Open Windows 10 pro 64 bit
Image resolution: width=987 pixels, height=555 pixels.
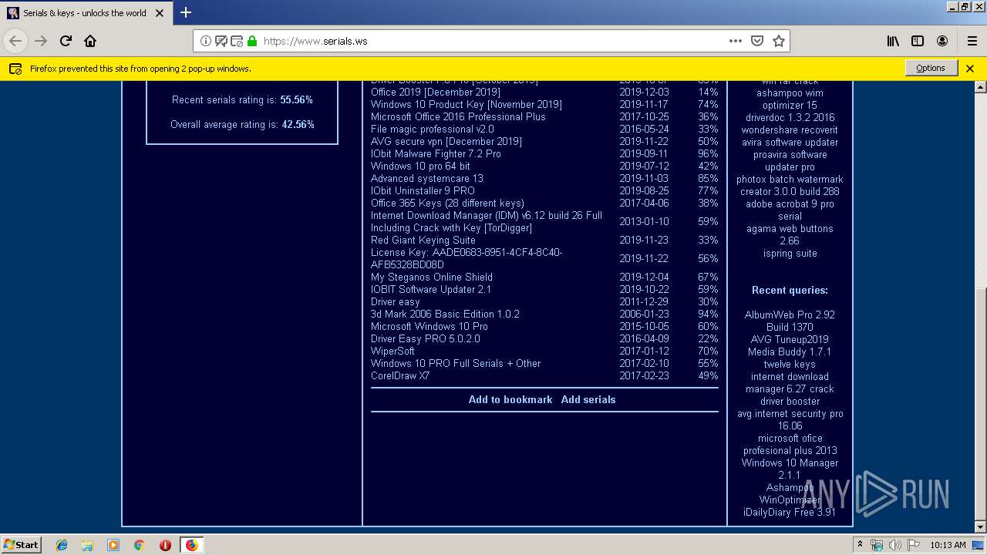[x=420, y=166]
